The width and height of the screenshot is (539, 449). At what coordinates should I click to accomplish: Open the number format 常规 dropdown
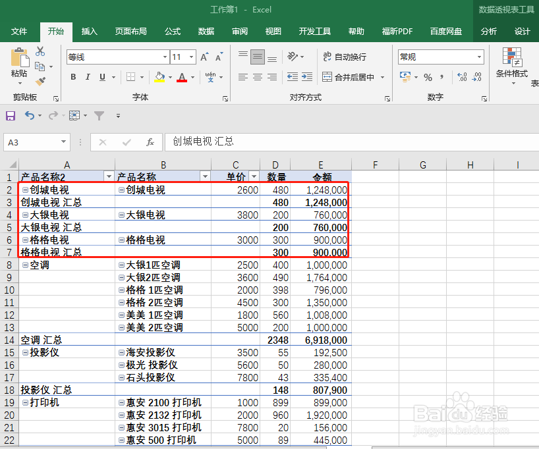pos(479,57)
